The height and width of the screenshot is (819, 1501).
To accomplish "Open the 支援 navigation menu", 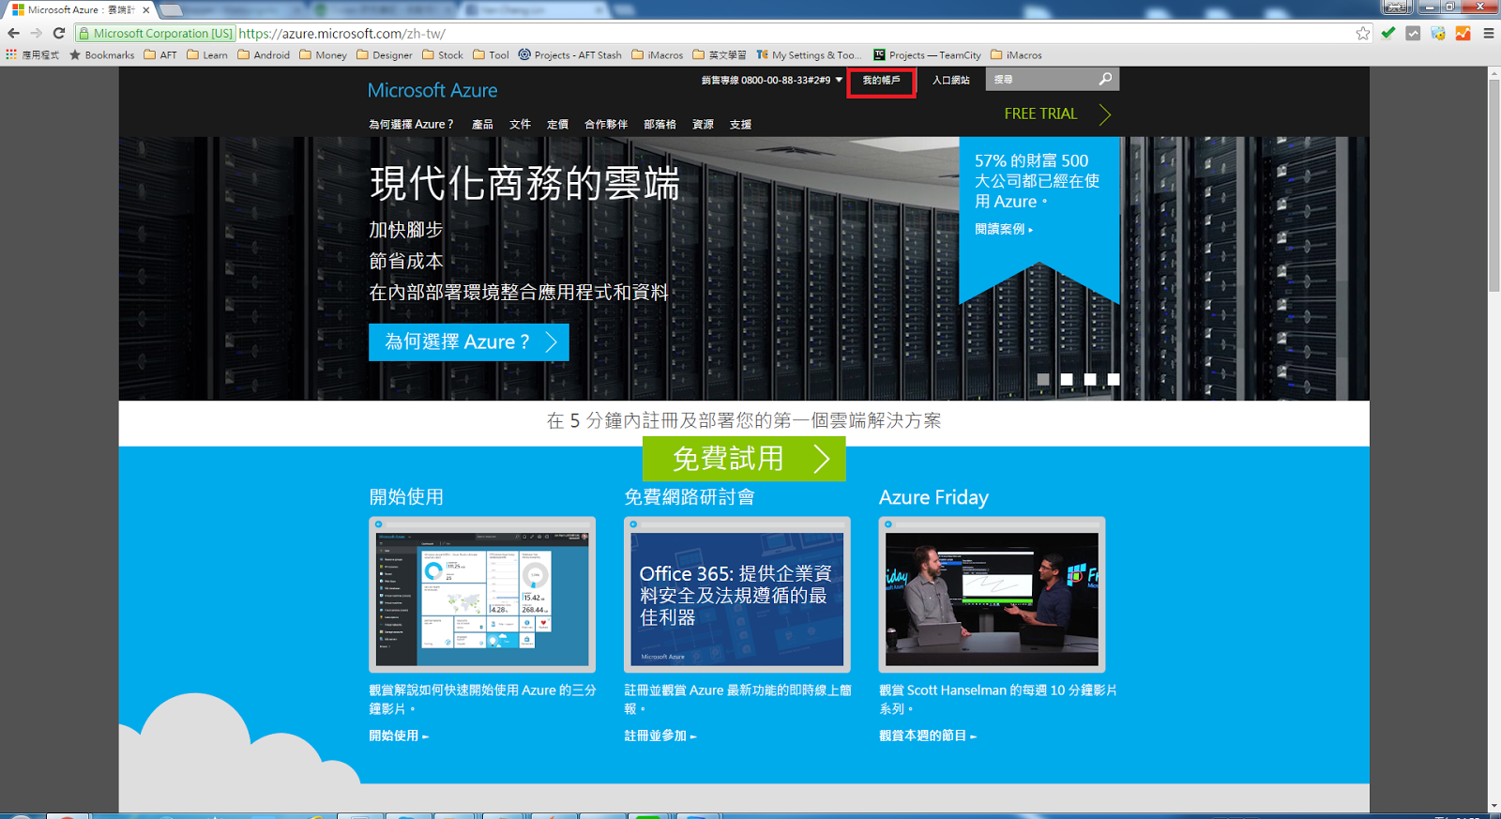I will tap(740, 124).
